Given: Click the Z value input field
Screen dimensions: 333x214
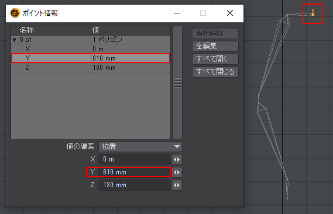Looking at the screenshot, I should pyautogui.click(x=135, y=185).
